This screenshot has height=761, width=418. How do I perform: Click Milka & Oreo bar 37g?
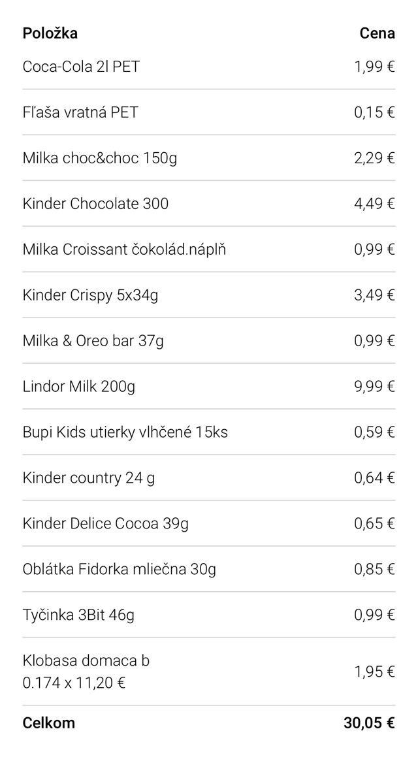click(93, 341)
